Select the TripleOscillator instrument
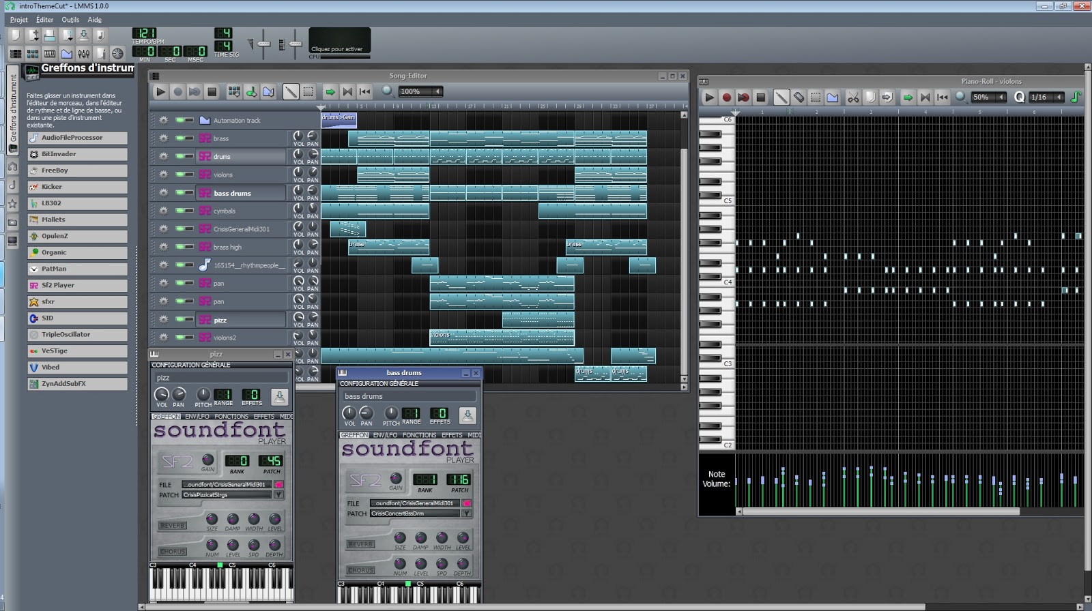The height and width of the screenshot is (611, 1092). coord(77,335)
